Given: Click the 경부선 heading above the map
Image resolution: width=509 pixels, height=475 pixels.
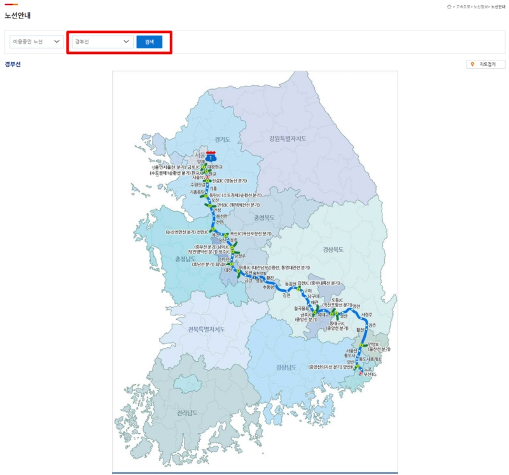Looking at the screenshot, I should (x=13, y=64).
